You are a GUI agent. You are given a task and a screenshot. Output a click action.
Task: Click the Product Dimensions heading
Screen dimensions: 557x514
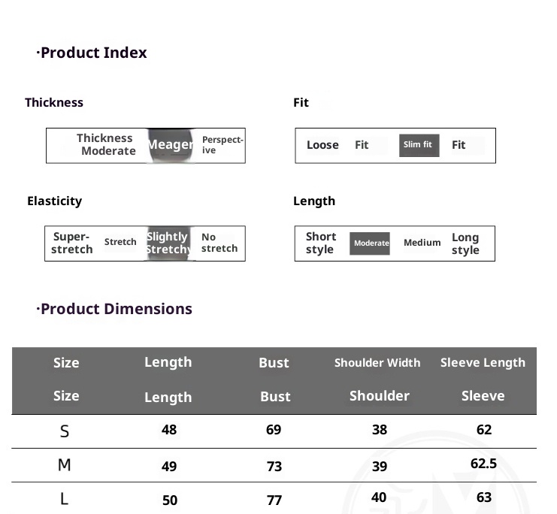(x=116, y=309)
